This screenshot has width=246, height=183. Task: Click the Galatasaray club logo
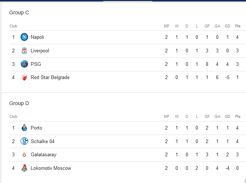[24, 154]
